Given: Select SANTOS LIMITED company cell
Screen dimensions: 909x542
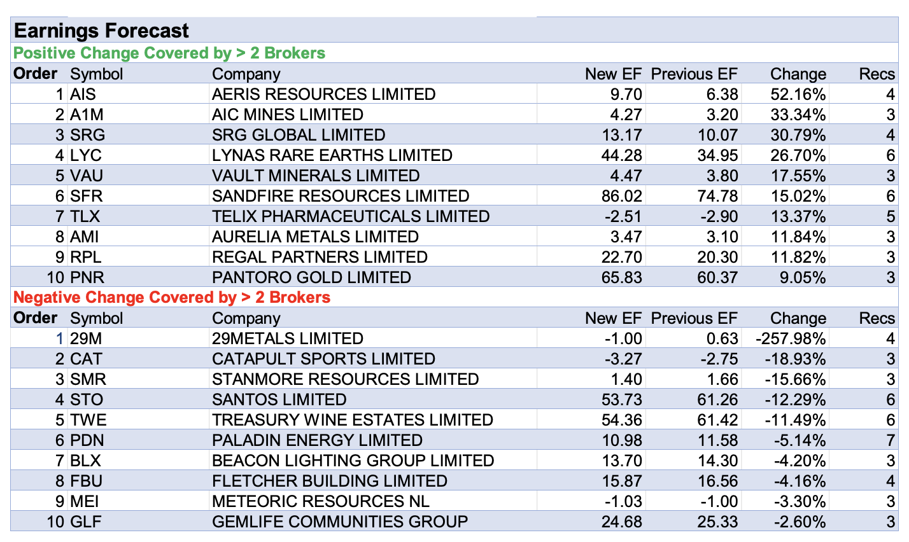Looking at the screenshot, I should (279, 400).
